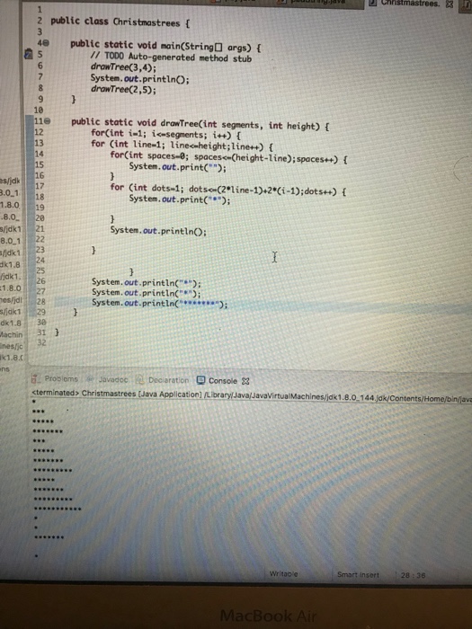Click the main(String[] args) declaration line
This screenshot has height=629, width=472.
pos(165,46)
